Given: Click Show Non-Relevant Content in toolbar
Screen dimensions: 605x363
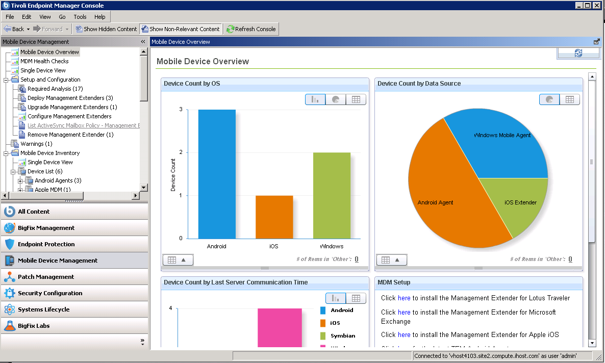Looking at the screenshot, I should pos(181,29).
